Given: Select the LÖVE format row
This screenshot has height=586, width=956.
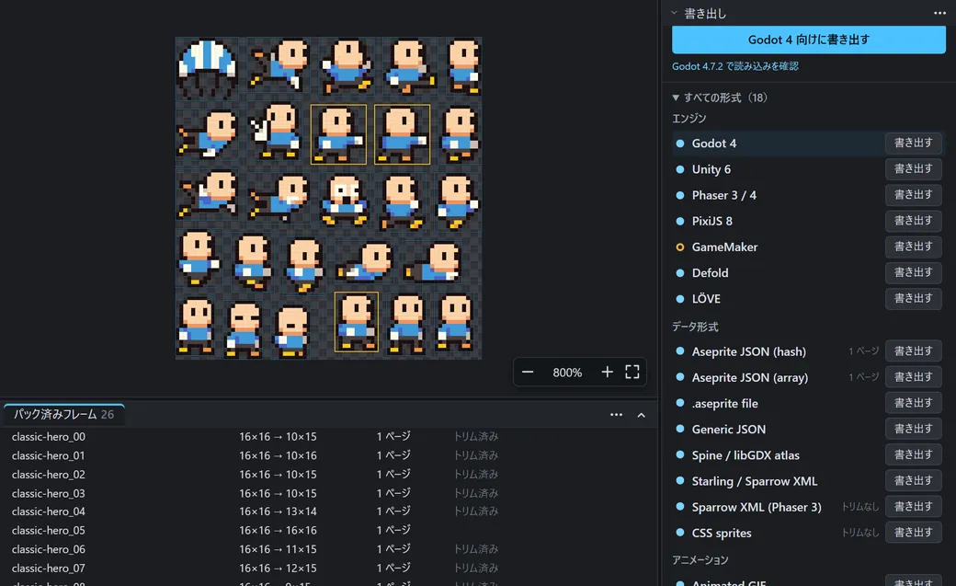Looking at the screenshot, I should (x=808, y=299).
